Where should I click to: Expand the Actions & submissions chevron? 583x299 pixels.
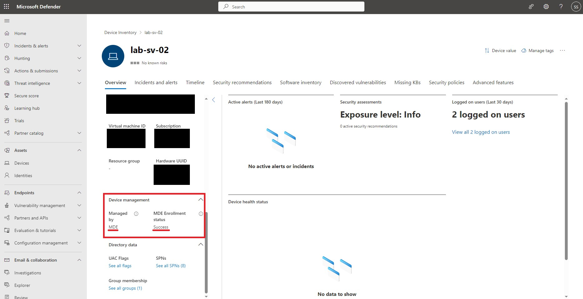coord(79,71)
